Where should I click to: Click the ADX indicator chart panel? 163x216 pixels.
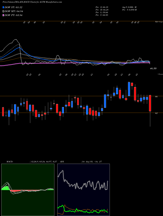[83, 190]
